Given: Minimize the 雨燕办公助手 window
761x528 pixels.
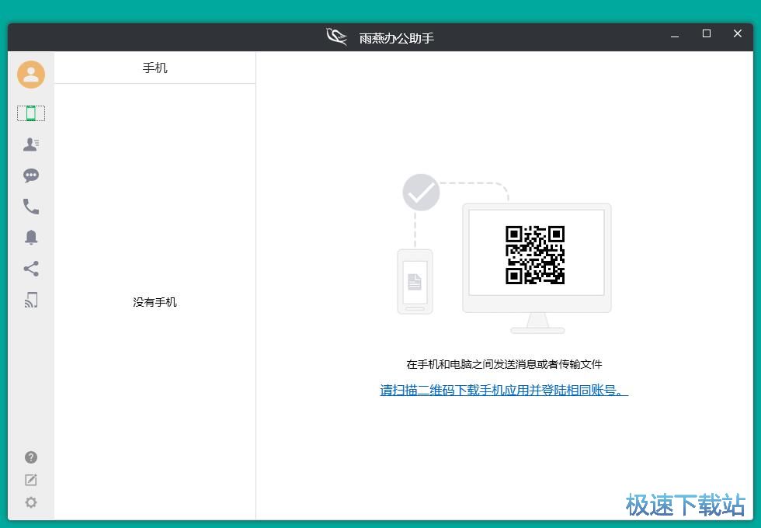Looking at the screenshot, I should pos(676,35).
